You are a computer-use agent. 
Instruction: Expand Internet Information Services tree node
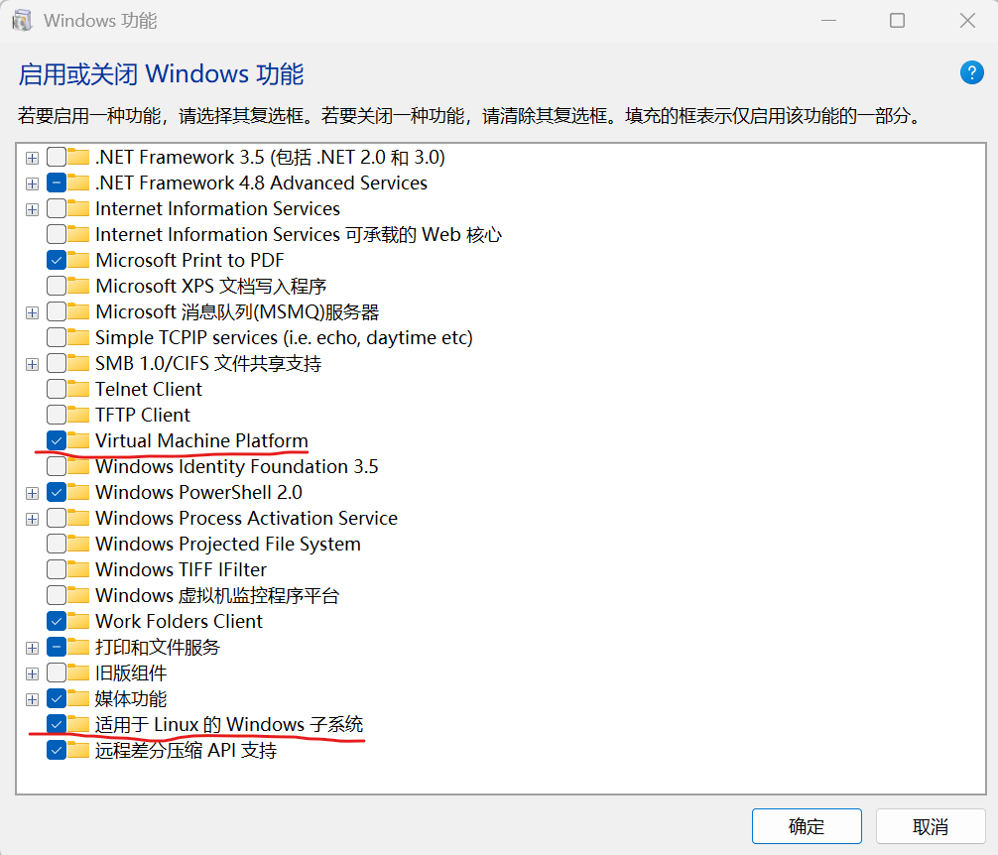coord(32,209)
